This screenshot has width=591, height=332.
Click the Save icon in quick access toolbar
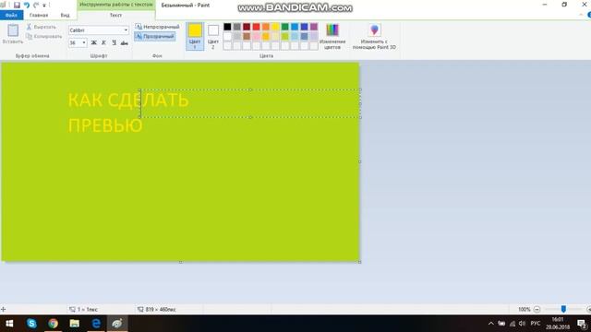(17, 5)
